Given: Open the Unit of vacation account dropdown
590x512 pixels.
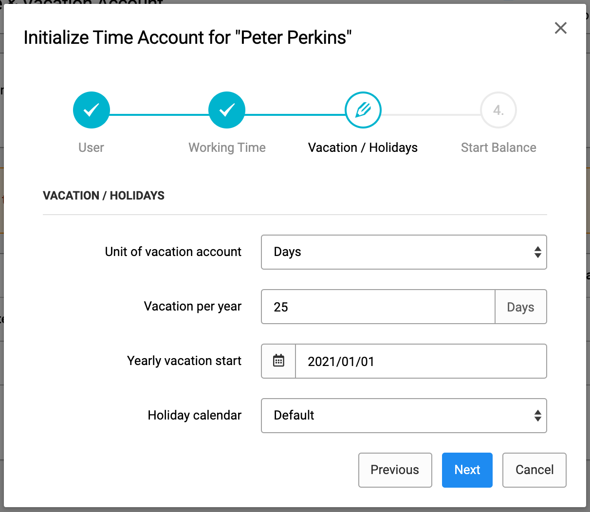Looking at the screenshot, I should tap(404, 252).
